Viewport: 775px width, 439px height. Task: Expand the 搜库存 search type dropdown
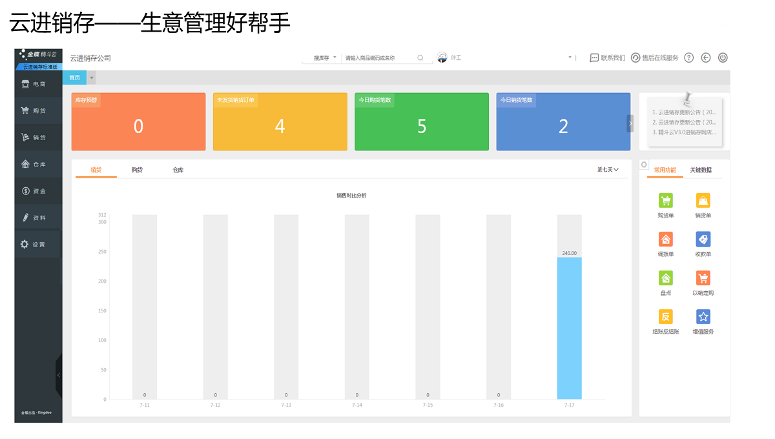point(325,57)
